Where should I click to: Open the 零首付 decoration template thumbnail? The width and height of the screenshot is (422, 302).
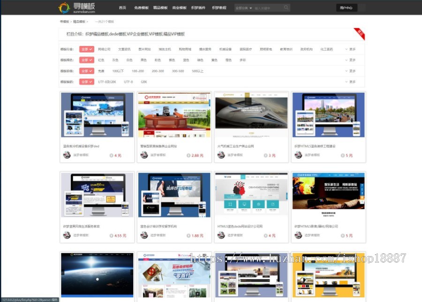(174, 275)
